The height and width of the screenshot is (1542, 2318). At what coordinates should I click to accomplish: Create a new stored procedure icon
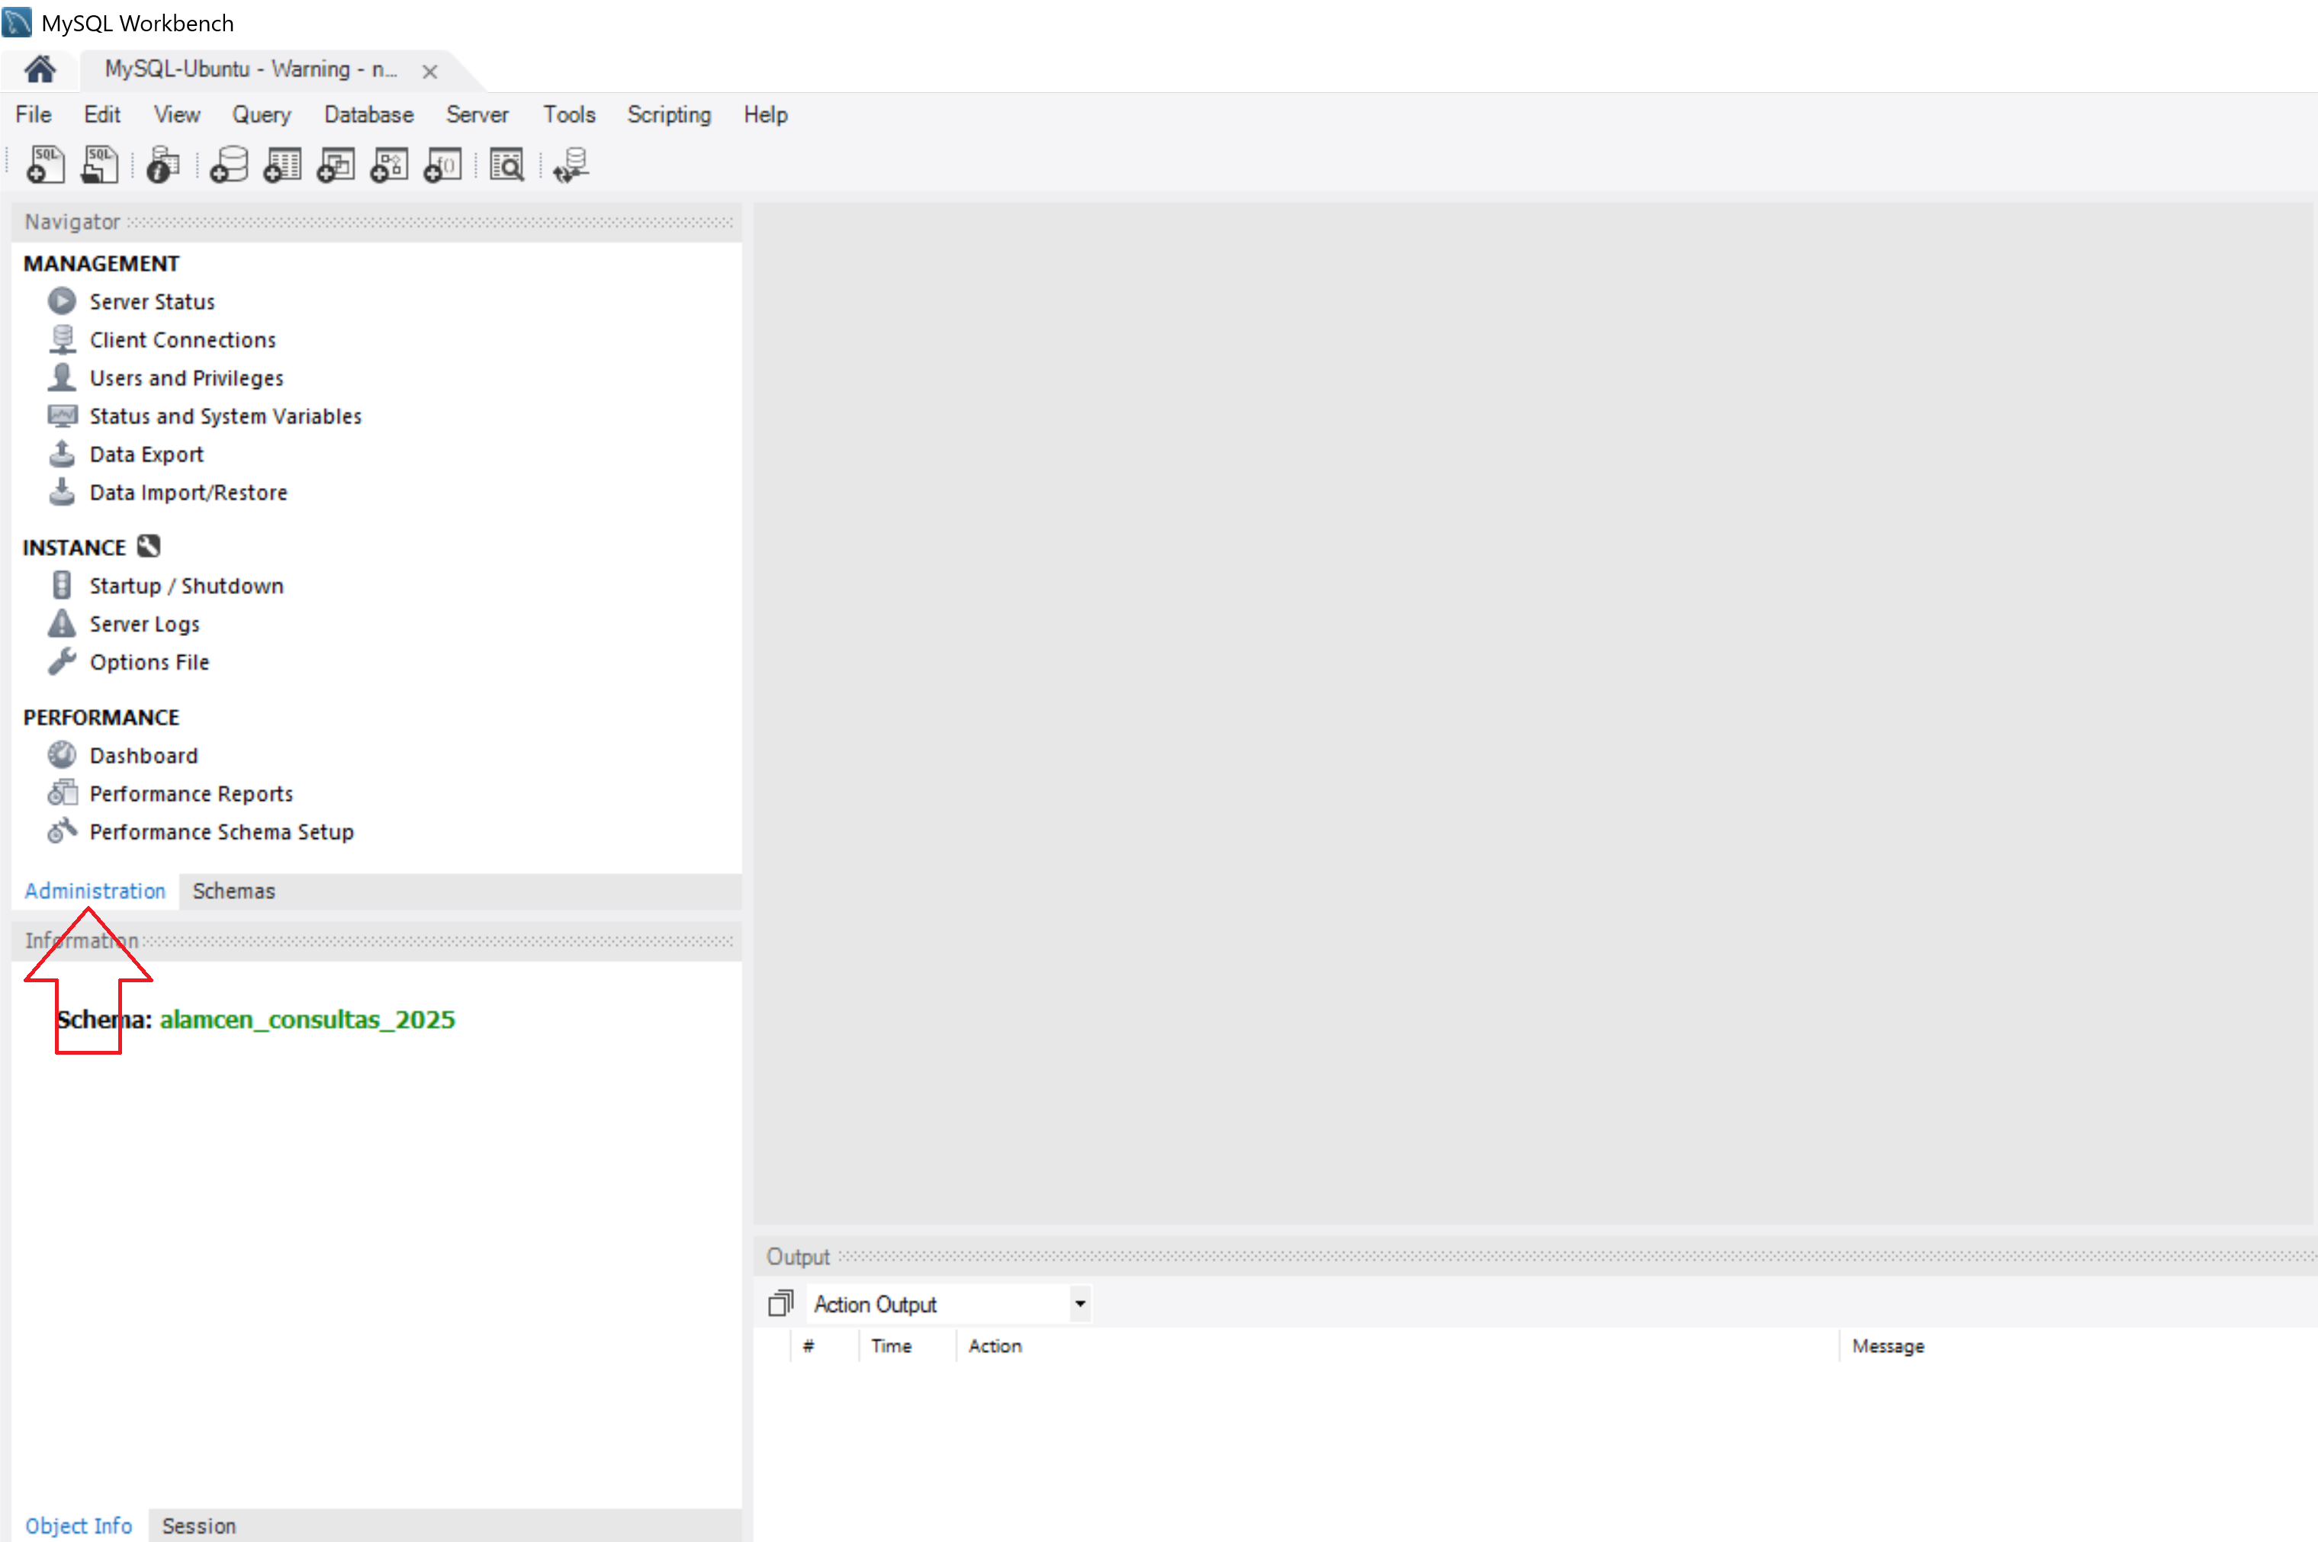tap(388, 165)
